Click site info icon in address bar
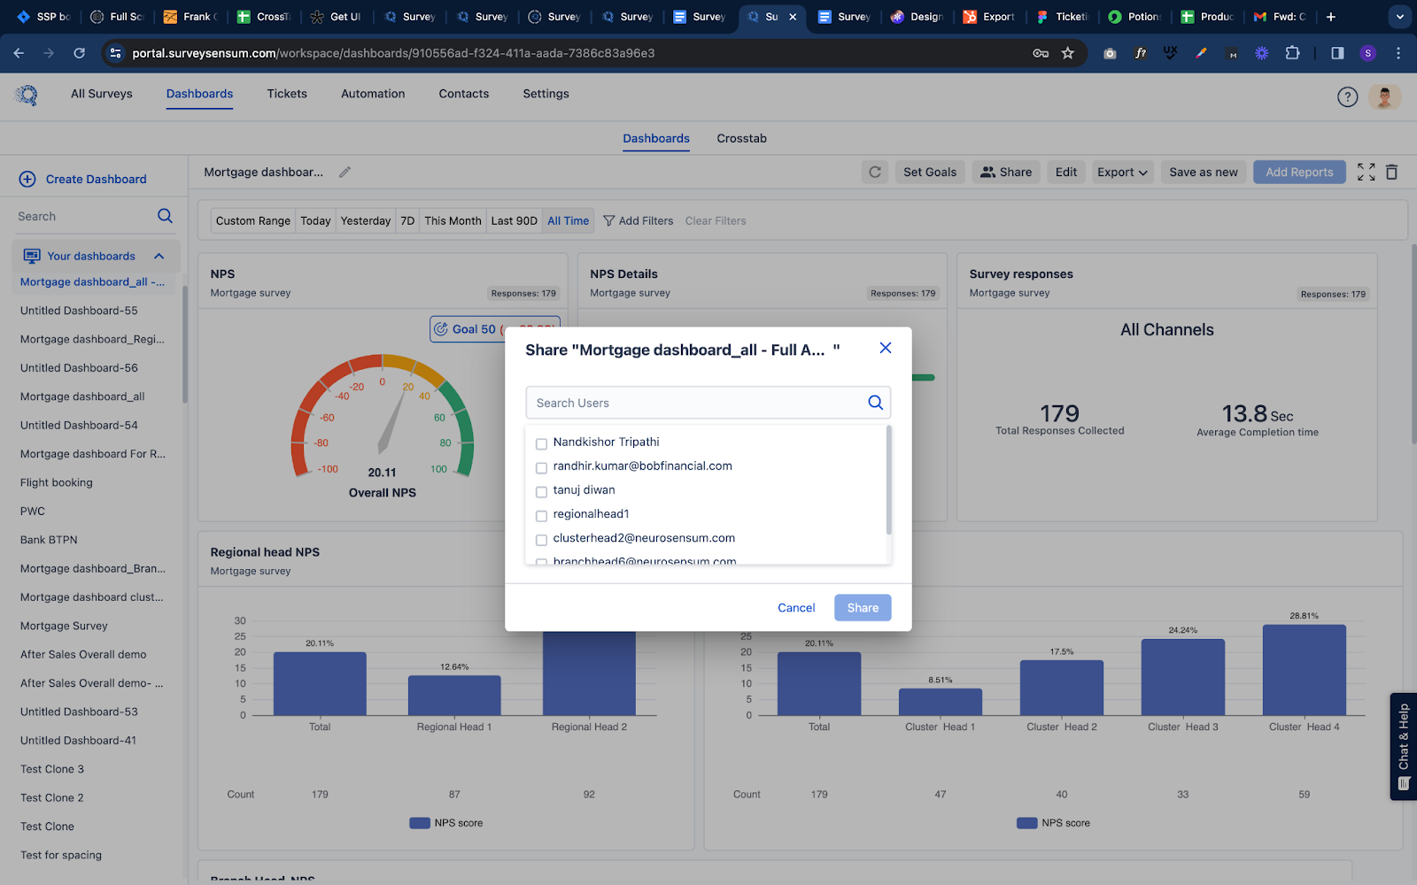 pos(115,53)
